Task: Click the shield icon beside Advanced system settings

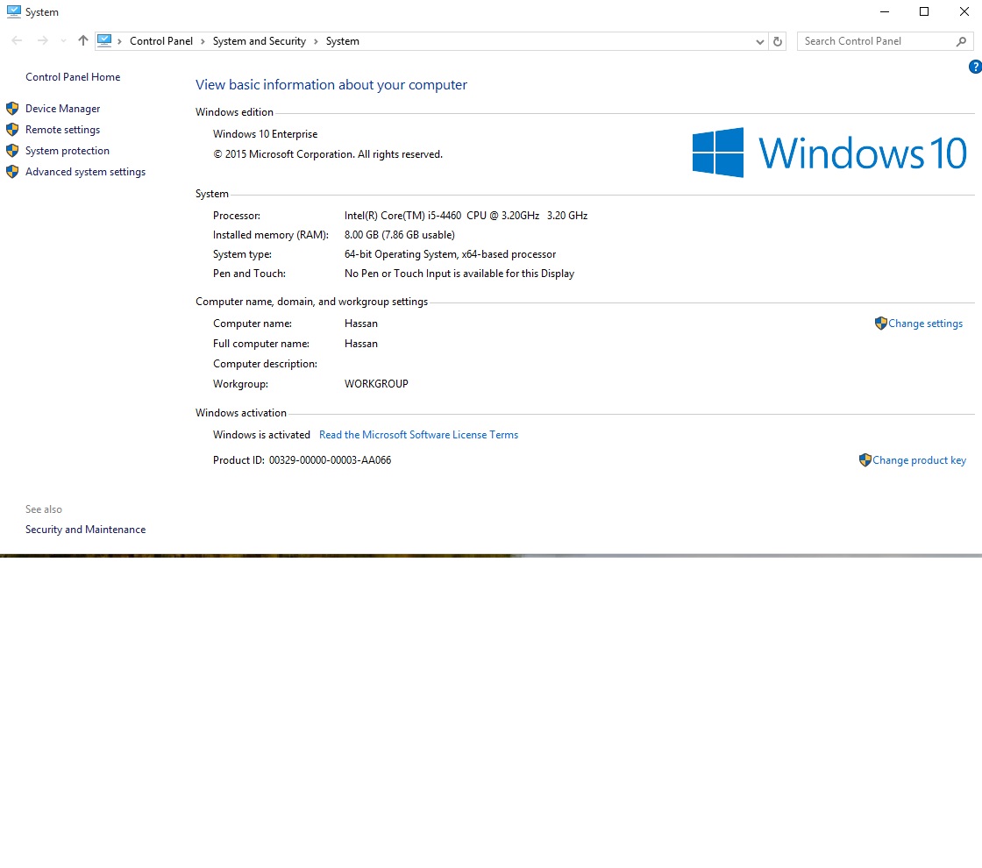Action: pyautogui.click(x=12, y=172)
